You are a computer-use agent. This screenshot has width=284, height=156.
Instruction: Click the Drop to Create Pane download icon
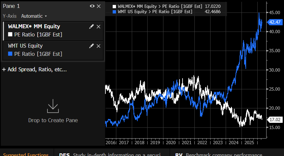[53, 106]
